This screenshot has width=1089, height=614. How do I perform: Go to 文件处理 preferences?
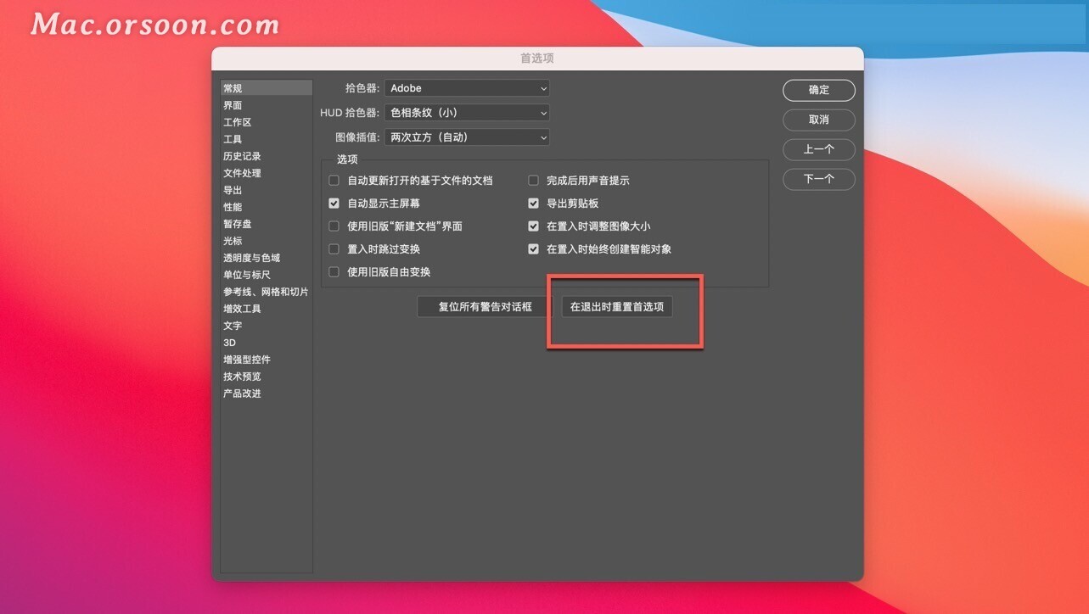[x=267, y=173]
